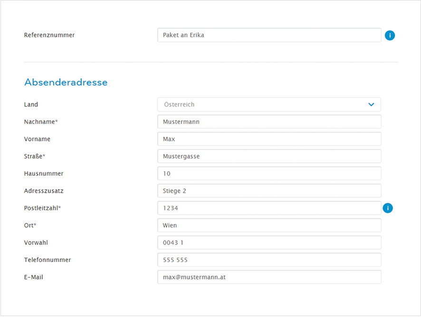Focus the Vorwahl field with 0043 1
The image size is (421, 317).
[x=269, y=242]
